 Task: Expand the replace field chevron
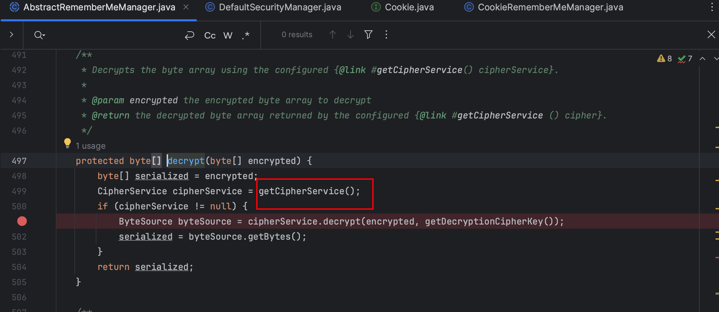pyautogui.click(x=11, y=34)
